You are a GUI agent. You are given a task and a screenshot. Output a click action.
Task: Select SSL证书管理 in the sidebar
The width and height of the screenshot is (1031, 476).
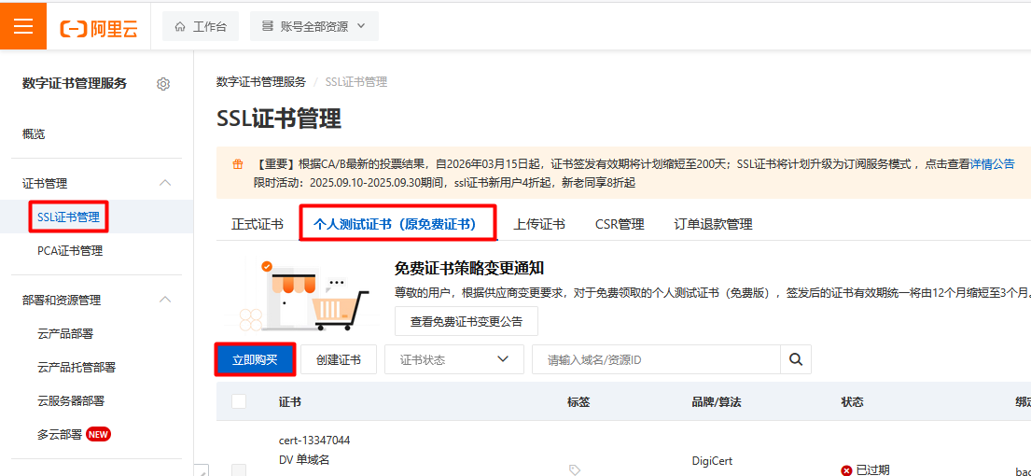68,217
